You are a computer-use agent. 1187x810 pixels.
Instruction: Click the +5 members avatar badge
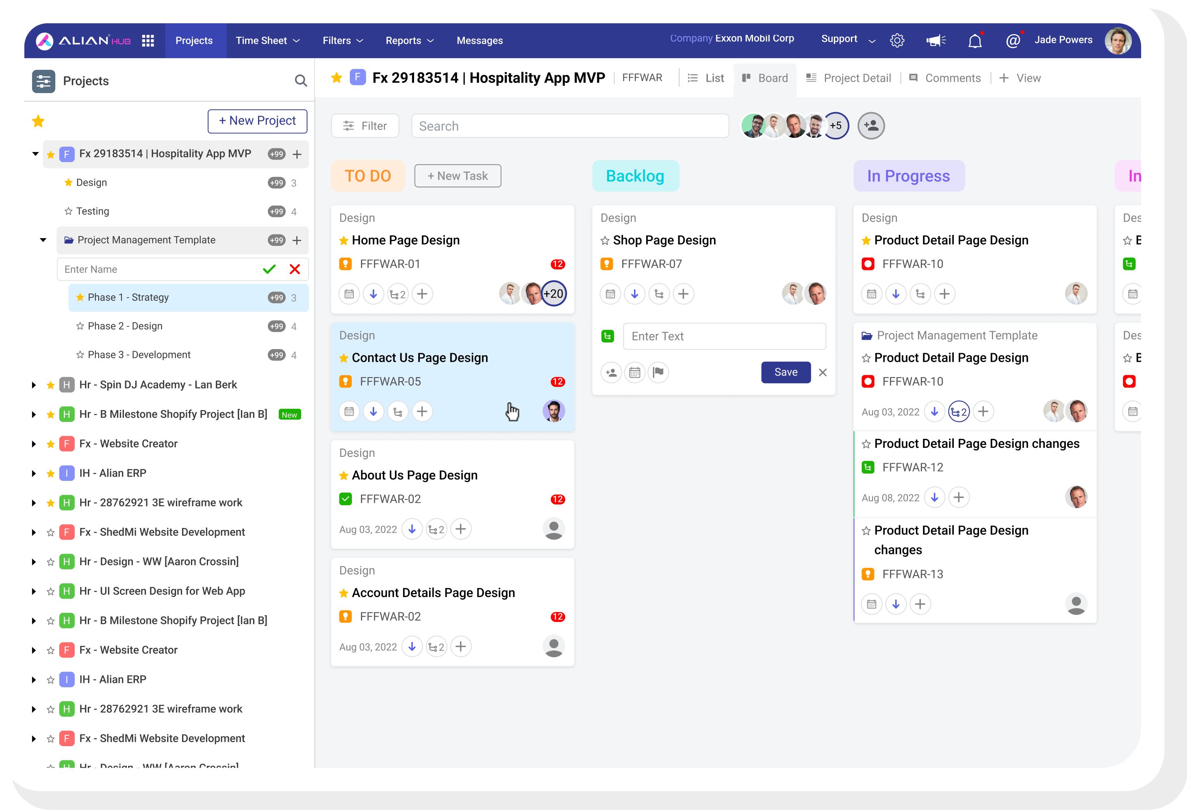[x=835, y=126]
